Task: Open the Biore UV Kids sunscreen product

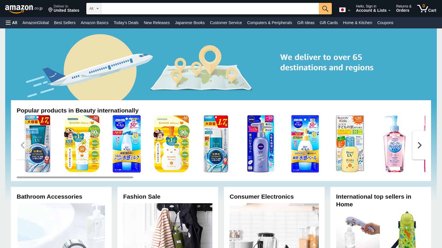Action: click(x=350, y=144)
